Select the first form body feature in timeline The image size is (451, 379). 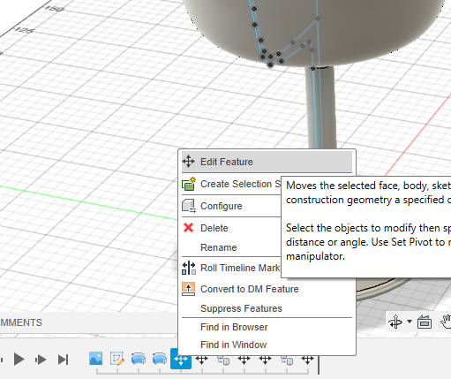[x=139, y=359]
